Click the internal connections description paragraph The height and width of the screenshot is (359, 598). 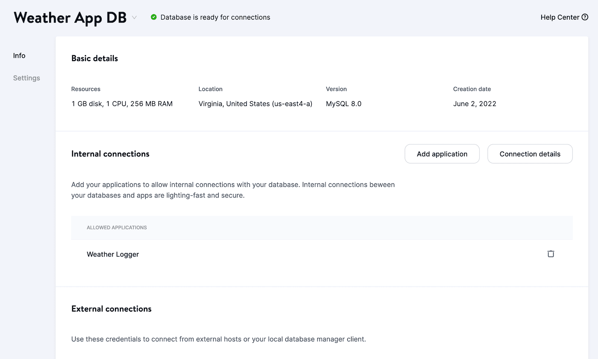click(x=233, y=190)
